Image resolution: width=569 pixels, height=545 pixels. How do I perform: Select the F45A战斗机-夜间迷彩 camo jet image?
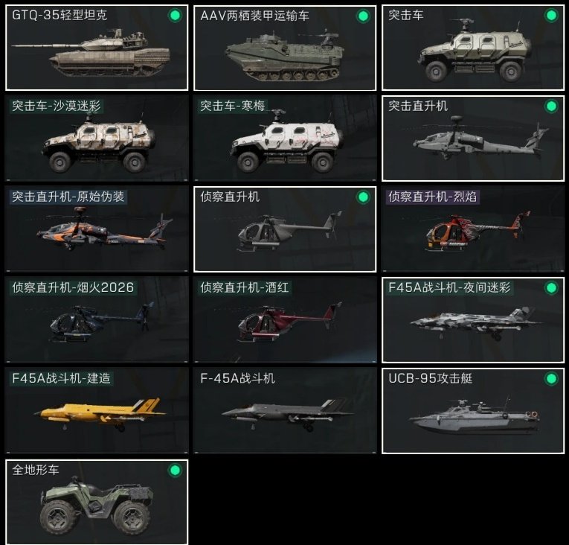coord(475,322)
